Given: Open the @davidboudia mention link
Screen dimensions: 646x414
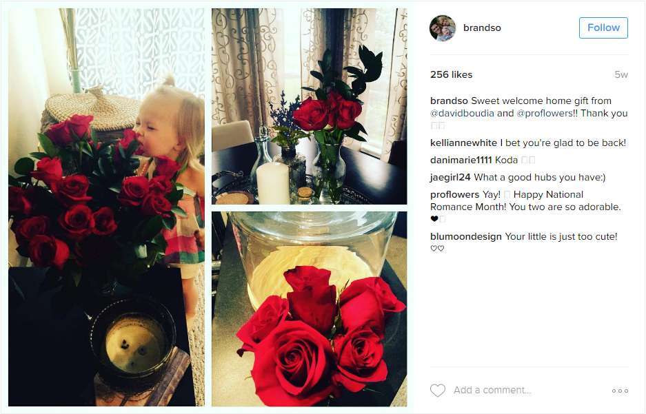Looking at the screenshot, I should pyautogui.click(x=462, y=113).
